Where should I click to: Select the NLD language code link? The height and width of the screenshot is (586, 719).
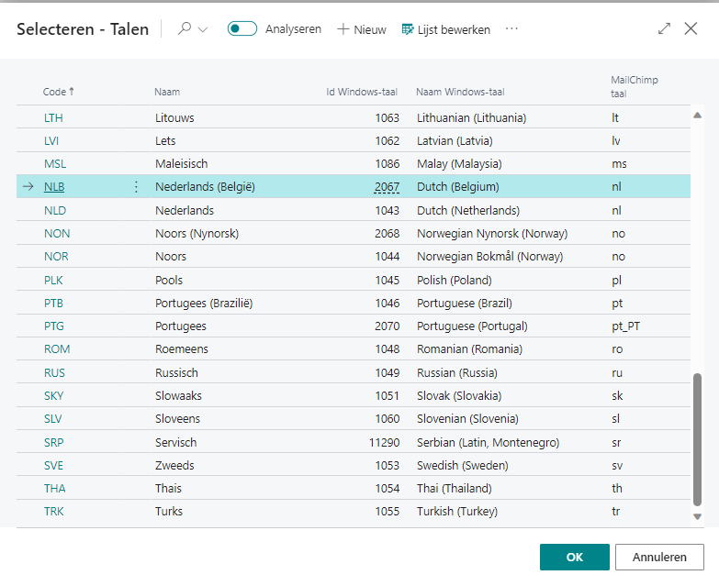click(x=55, y=210)
